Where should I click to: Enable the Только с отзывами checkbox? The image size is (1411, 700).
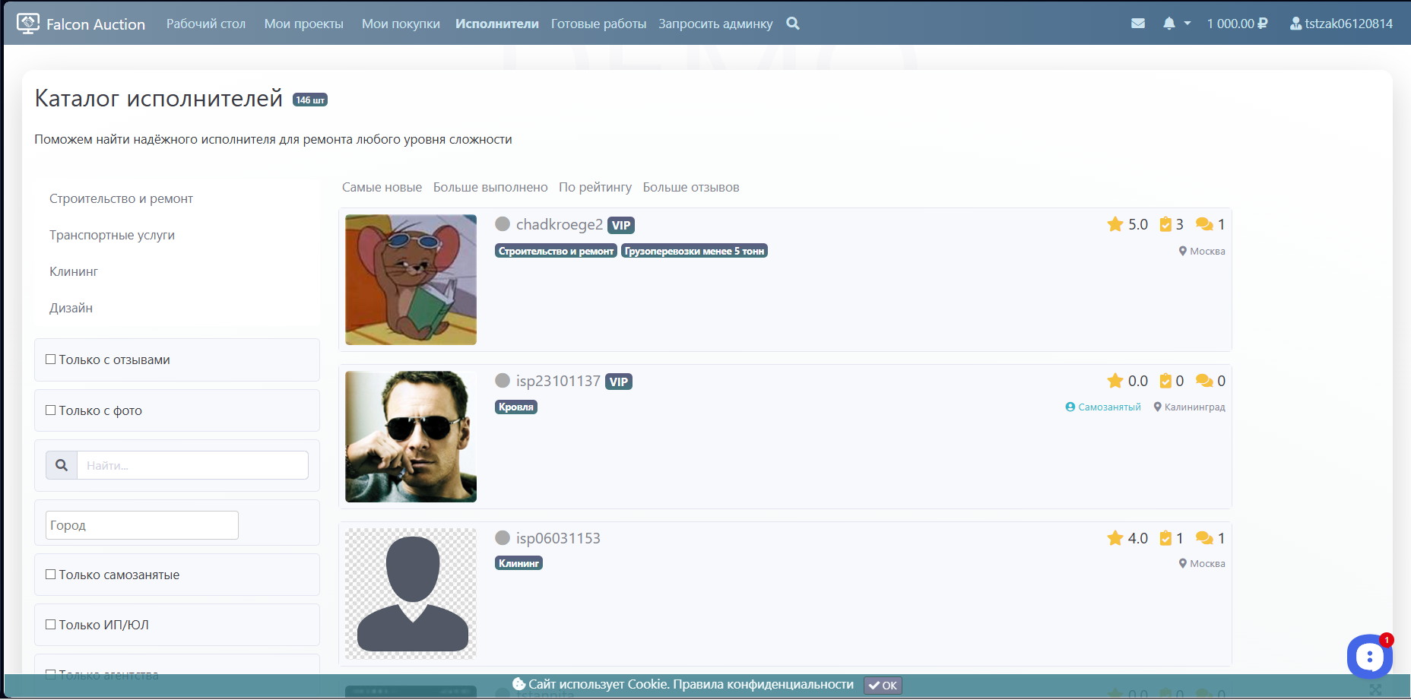click(51, 360)
